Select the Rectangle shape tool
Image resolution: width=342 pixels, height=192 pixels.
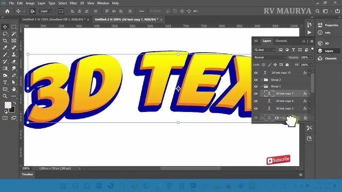pos(5,89)
